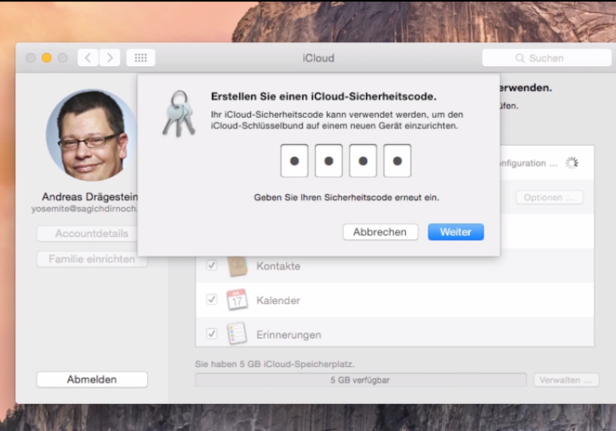Click the Andreas Drägestein profile picture
This screenshot has height=431, width=616.
click(92, 135)
